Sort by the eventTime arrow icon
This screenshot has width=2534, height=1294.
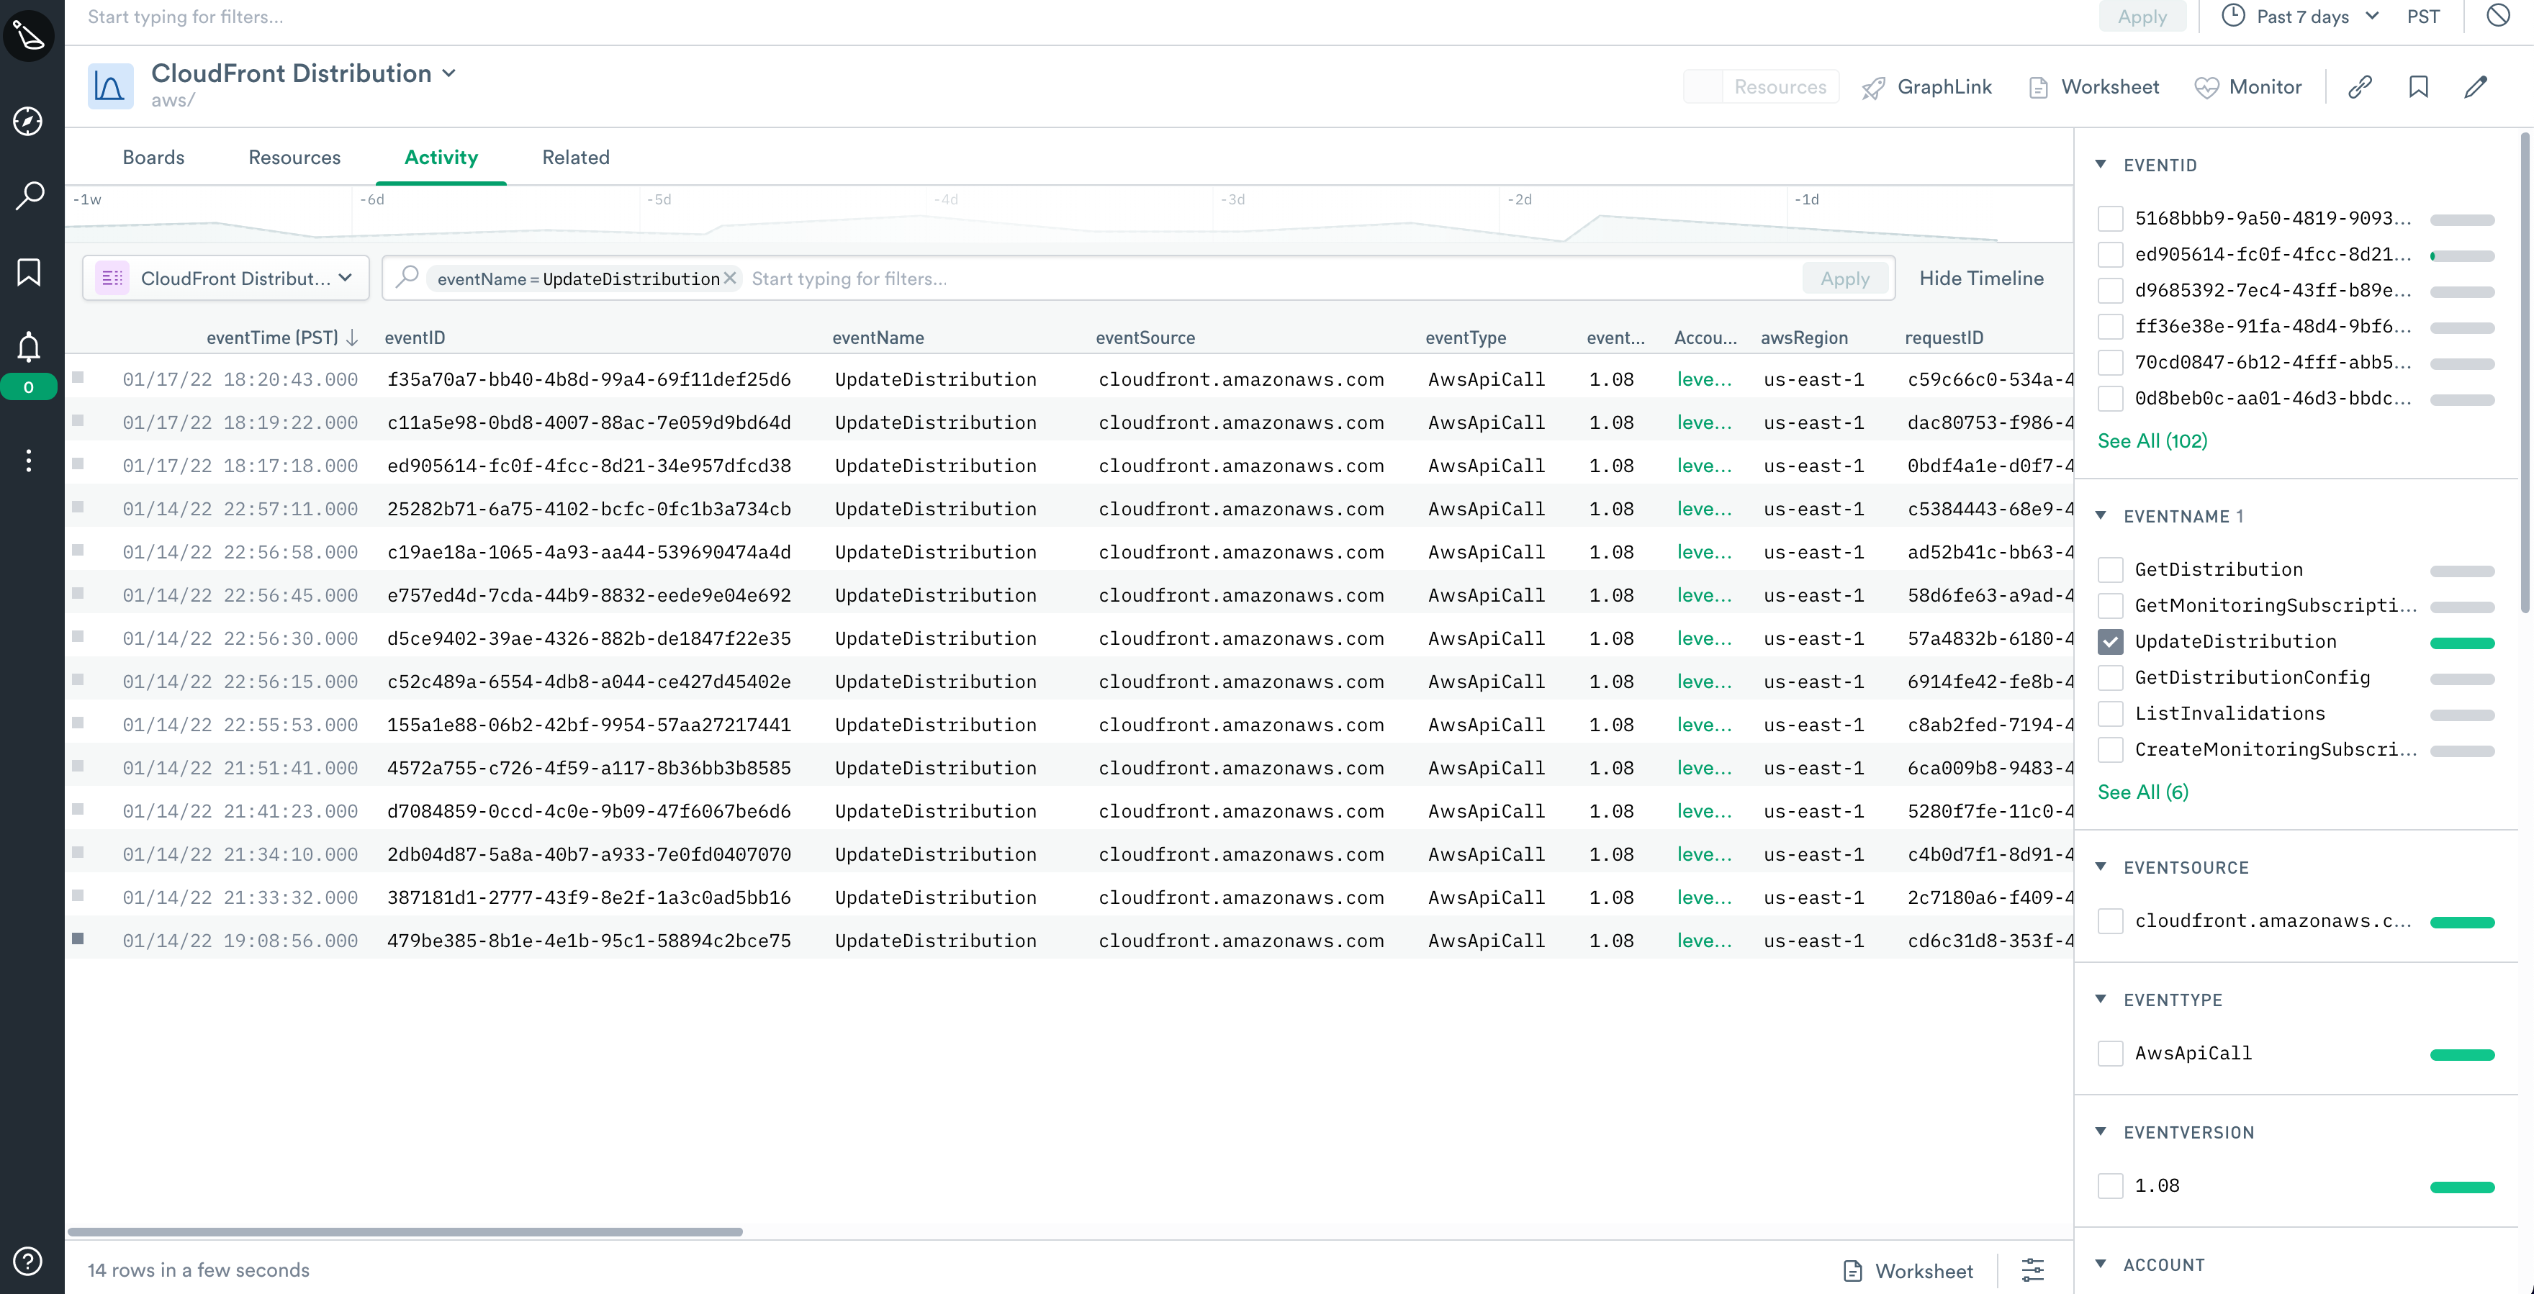352,338
